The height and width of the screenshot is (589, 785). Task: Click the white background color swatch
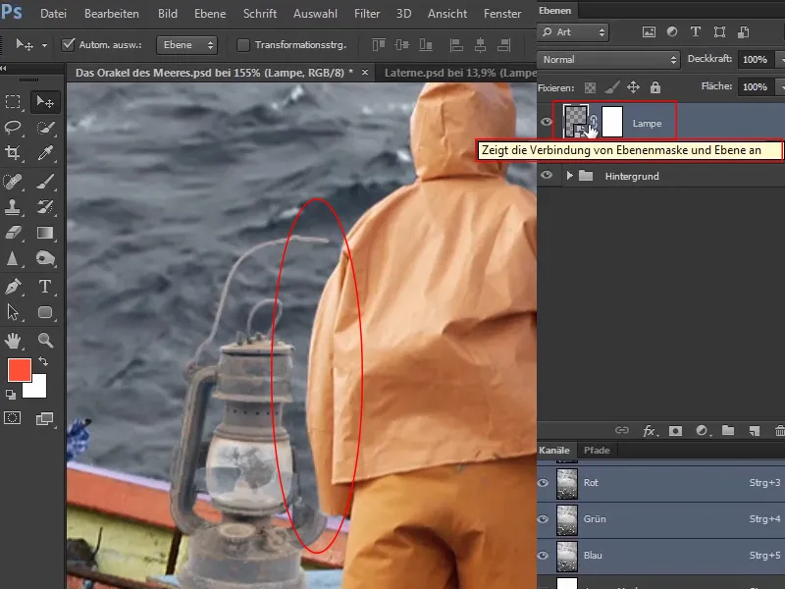[39, 390]
